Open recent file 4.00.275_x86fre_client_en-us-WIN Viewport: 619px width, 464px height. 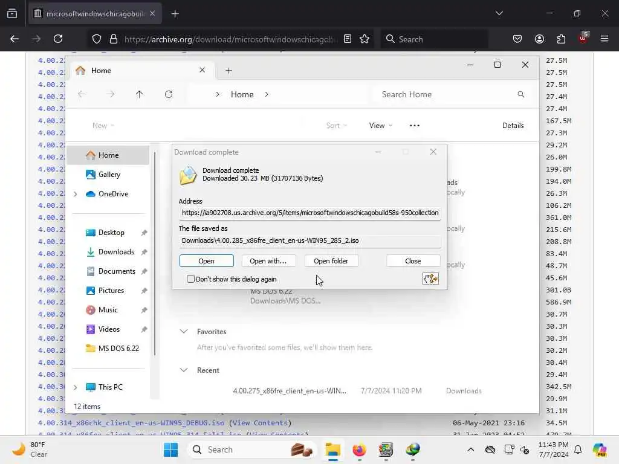pyautogui.click(x=290, y=391)
